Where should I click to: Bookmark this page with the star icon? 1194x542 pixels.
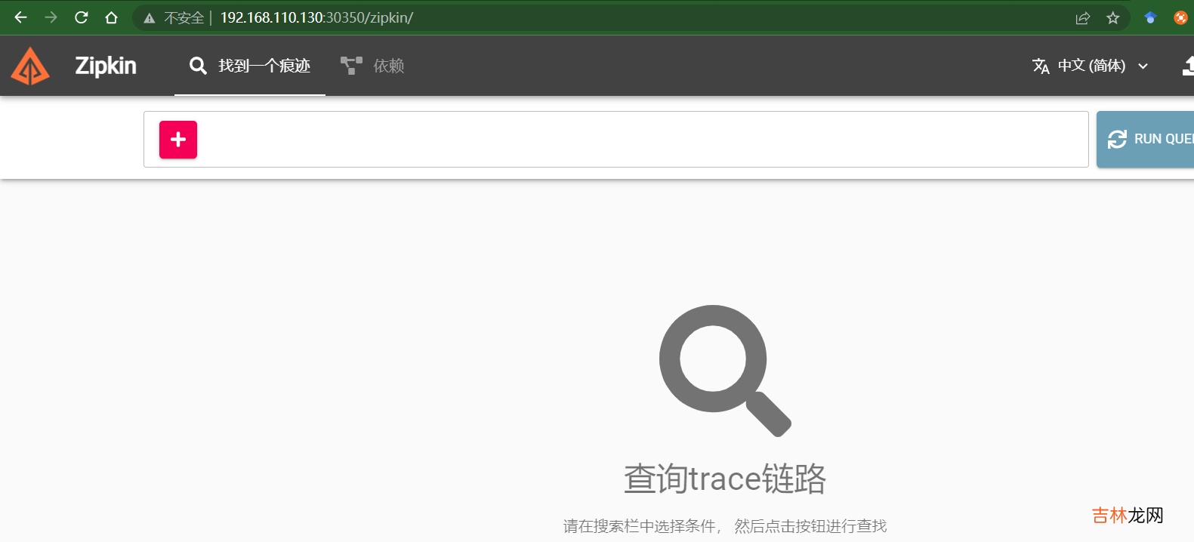1112,18
